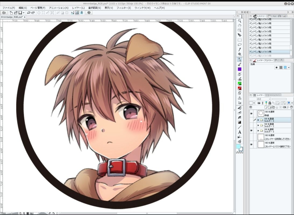Image resolution: width=294 pixels, height=215 pixels.
Task: Click the layer opacity slider bar
Action: point(279,99)
